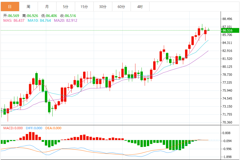Click the 75.940 price axis label
The height and width of the screenshot is (160, 240).
(227, 90)
